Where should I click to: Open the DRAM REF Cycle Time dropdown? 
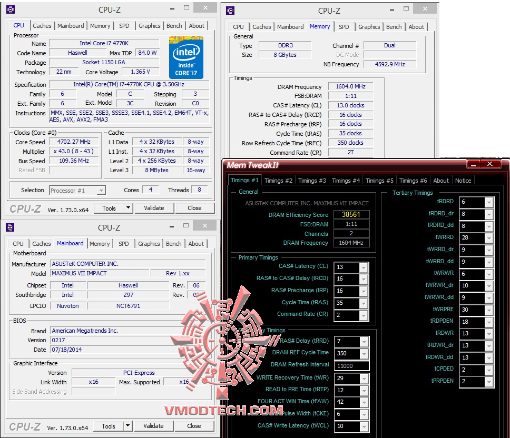pyautogui.click(x=364, y=354)
